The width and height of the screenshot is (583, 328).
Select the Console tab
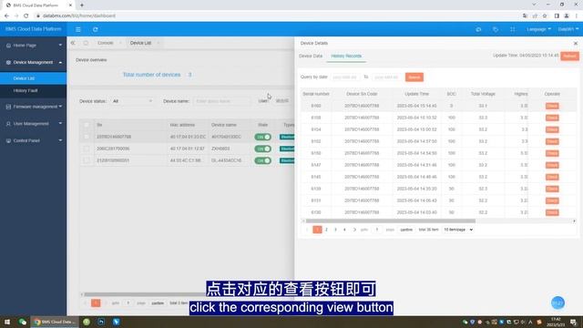click(x=106, y=43)
